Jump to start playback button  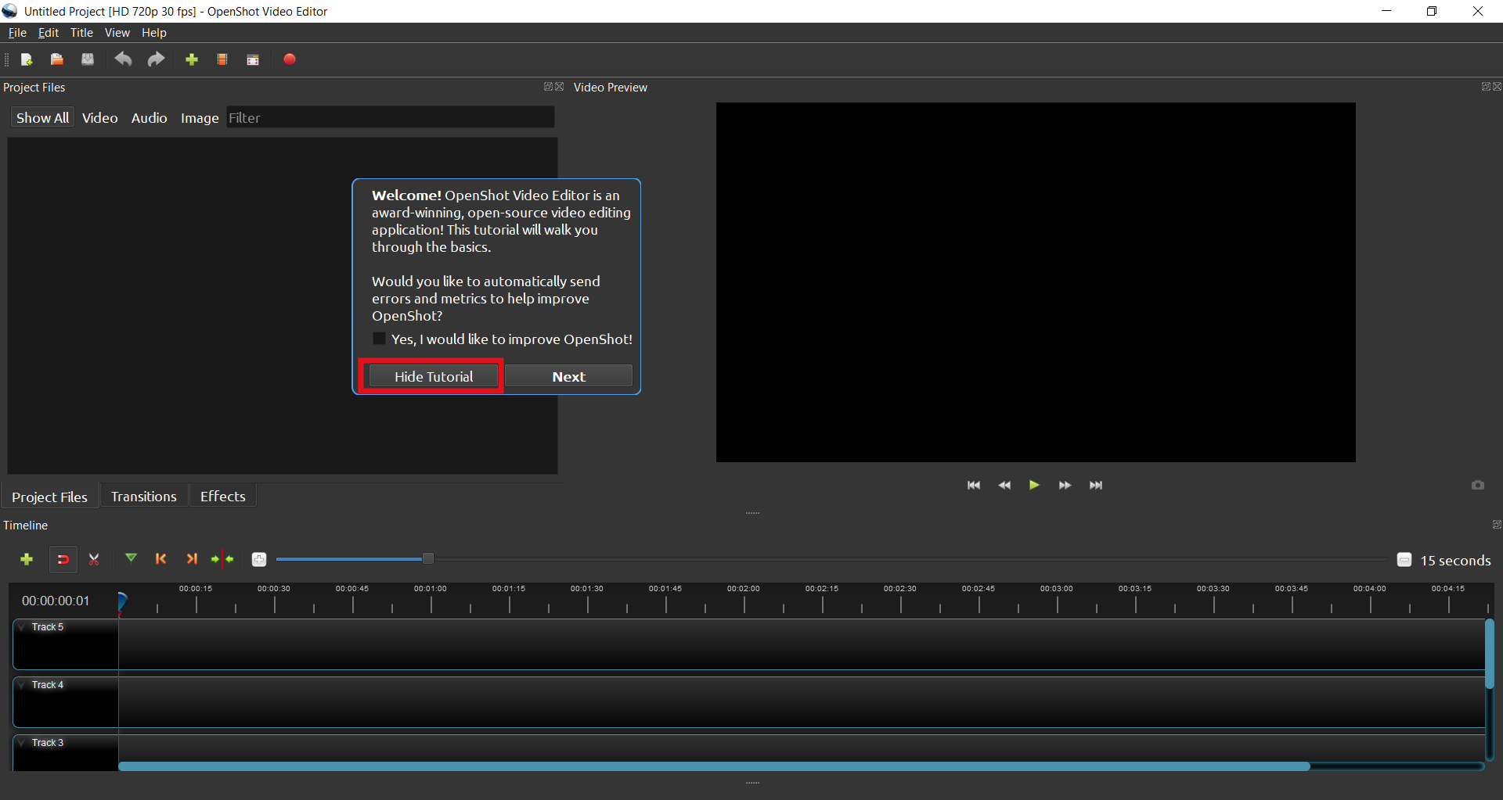[974, 485]
